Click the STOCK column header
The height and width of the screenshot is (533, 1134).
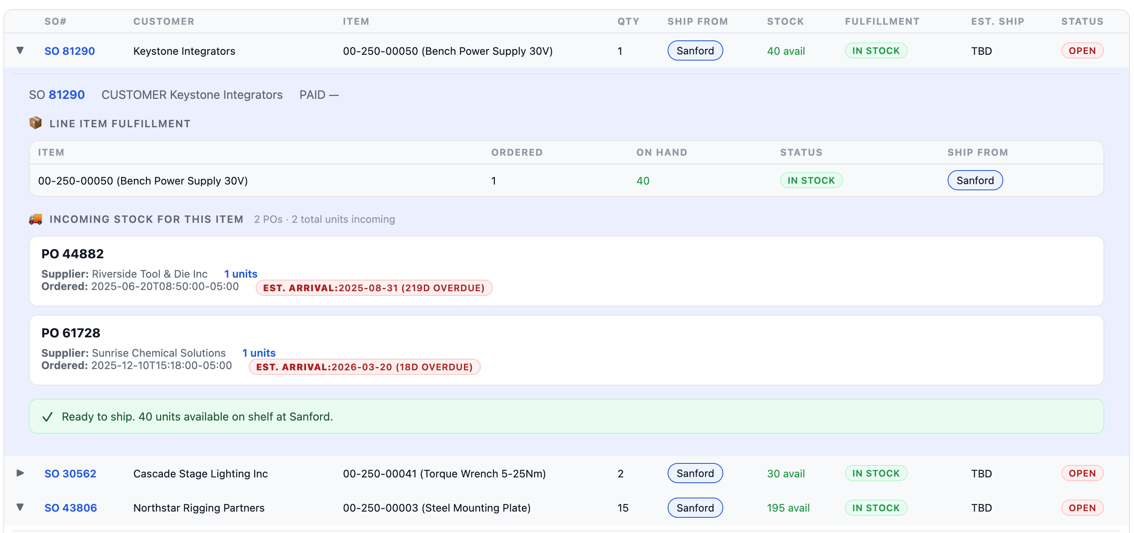786,21
